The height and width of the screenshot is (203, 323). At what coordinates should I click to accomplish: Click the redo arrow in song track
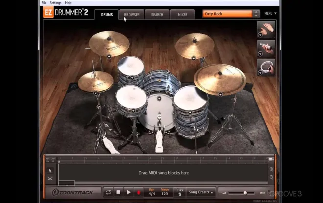[x=53, y=160]
